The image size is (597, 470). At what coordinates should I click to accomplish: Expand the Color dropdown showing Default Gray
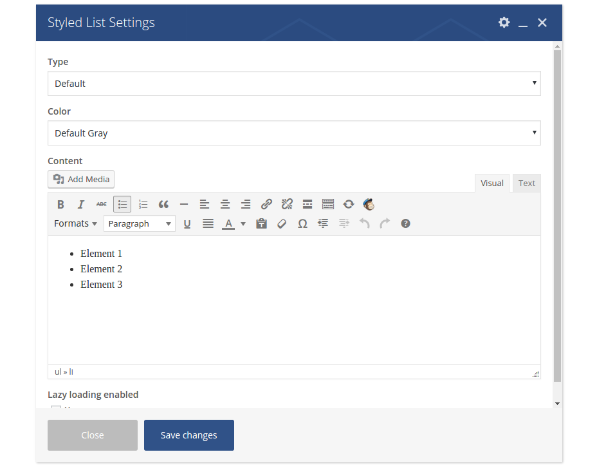294,133
